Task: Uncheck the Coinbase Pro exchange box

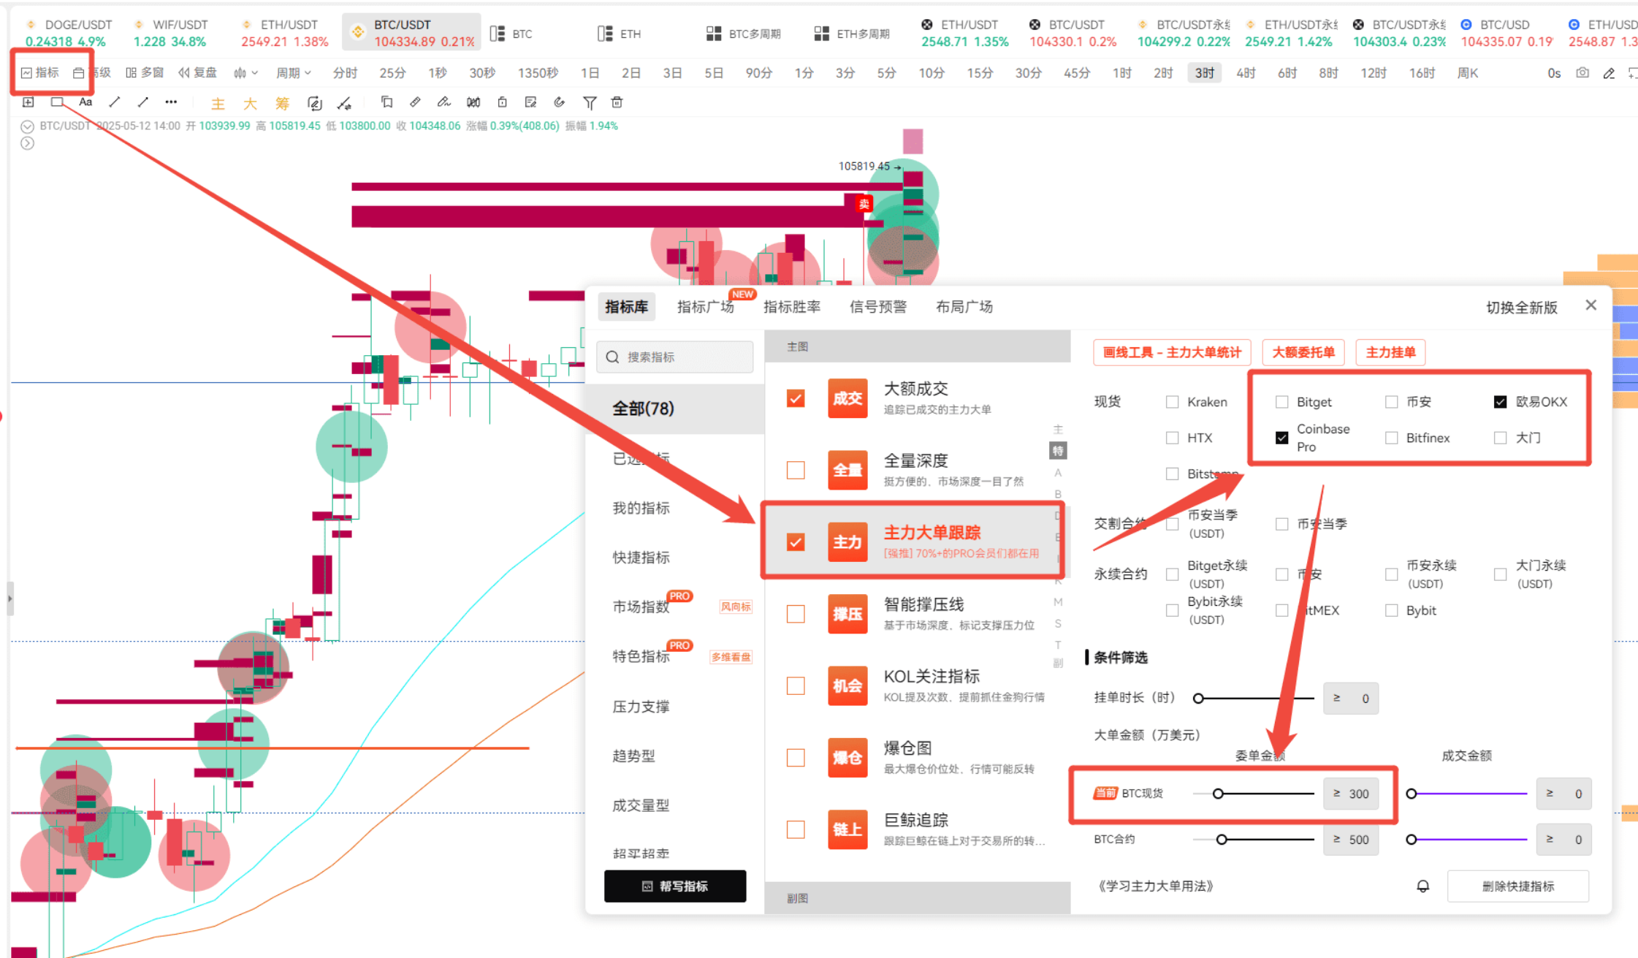Action: click(1281, 438)
